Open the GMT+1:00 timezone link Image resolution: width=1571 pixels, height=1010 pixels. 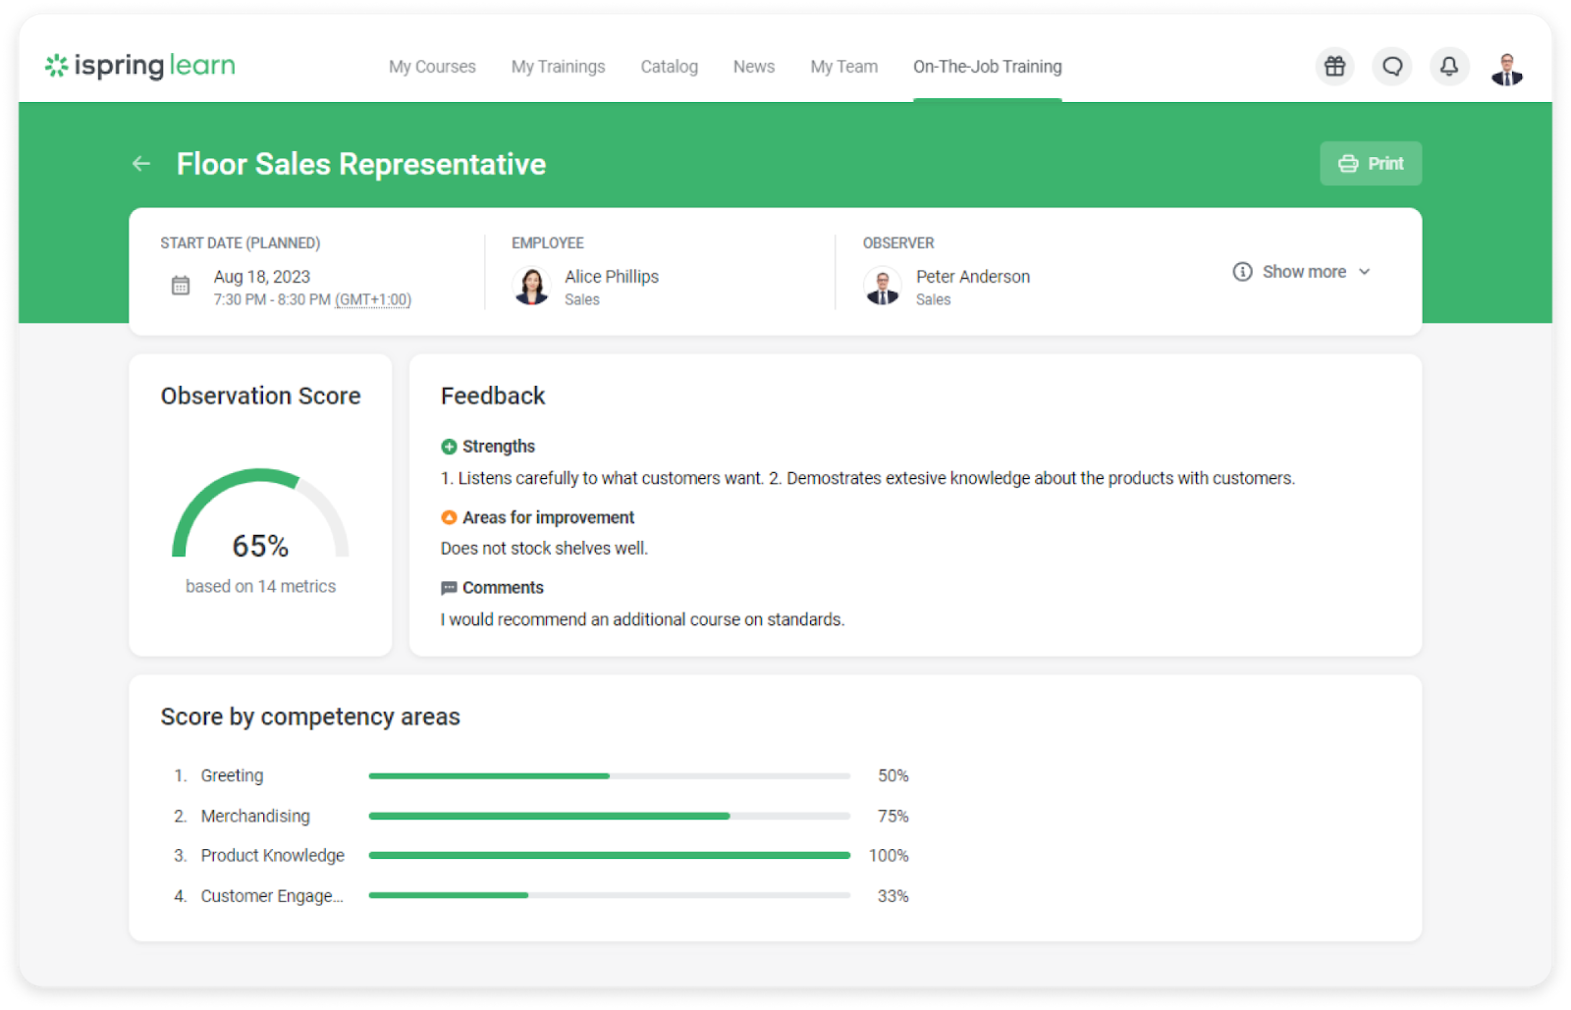point(374,299)
